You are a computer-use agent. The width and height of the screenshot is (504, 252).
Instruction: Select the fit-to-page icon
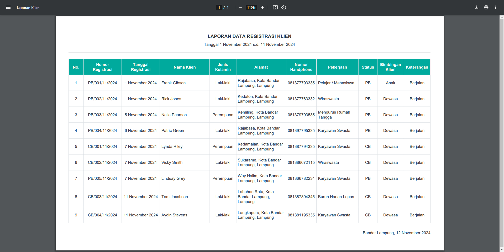tap(275, 7)
